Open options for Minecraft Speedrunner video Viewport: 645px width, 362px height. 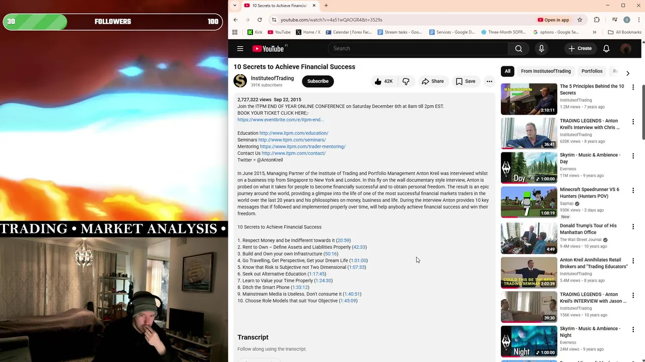tap(633, 191)
